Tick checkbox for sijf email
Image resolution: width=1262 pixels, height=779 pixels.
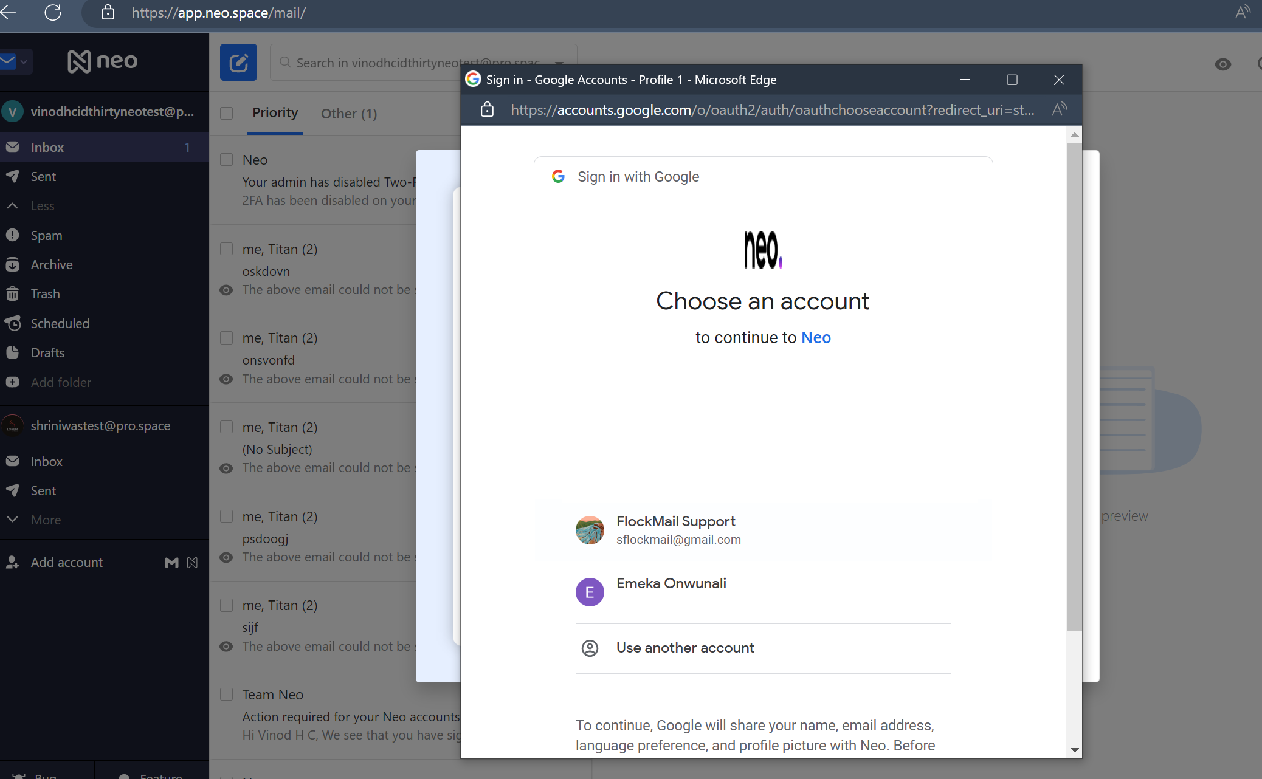click(227, 605)
